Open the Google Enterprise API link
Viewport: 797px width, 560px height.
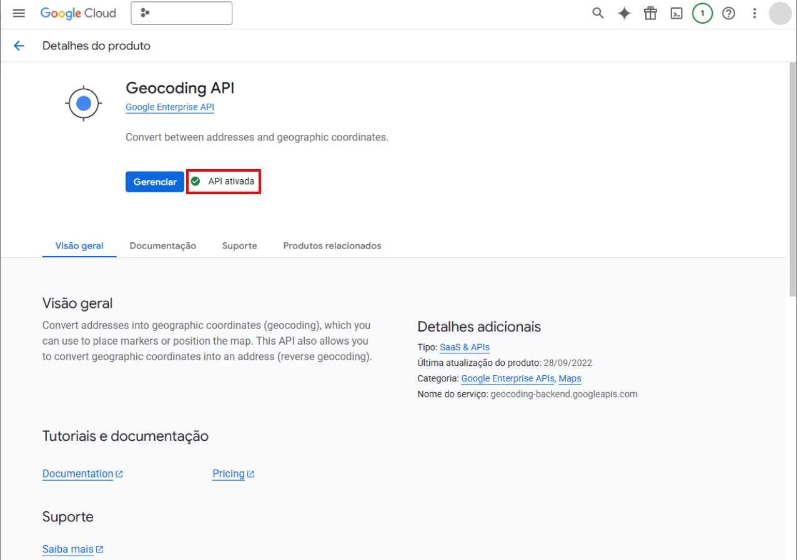point(170,107)
